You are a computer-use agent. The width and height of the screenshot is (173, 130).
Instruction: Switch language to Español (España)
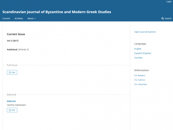click(143, 53)
